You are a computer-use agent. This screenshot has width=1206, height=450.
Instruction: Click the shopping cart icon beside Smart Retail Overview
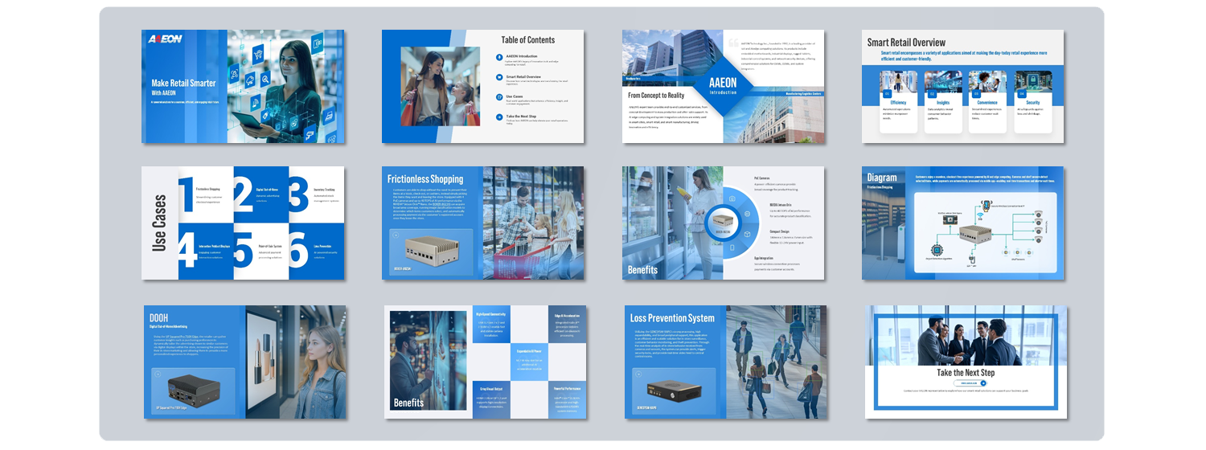click(499, 77)
